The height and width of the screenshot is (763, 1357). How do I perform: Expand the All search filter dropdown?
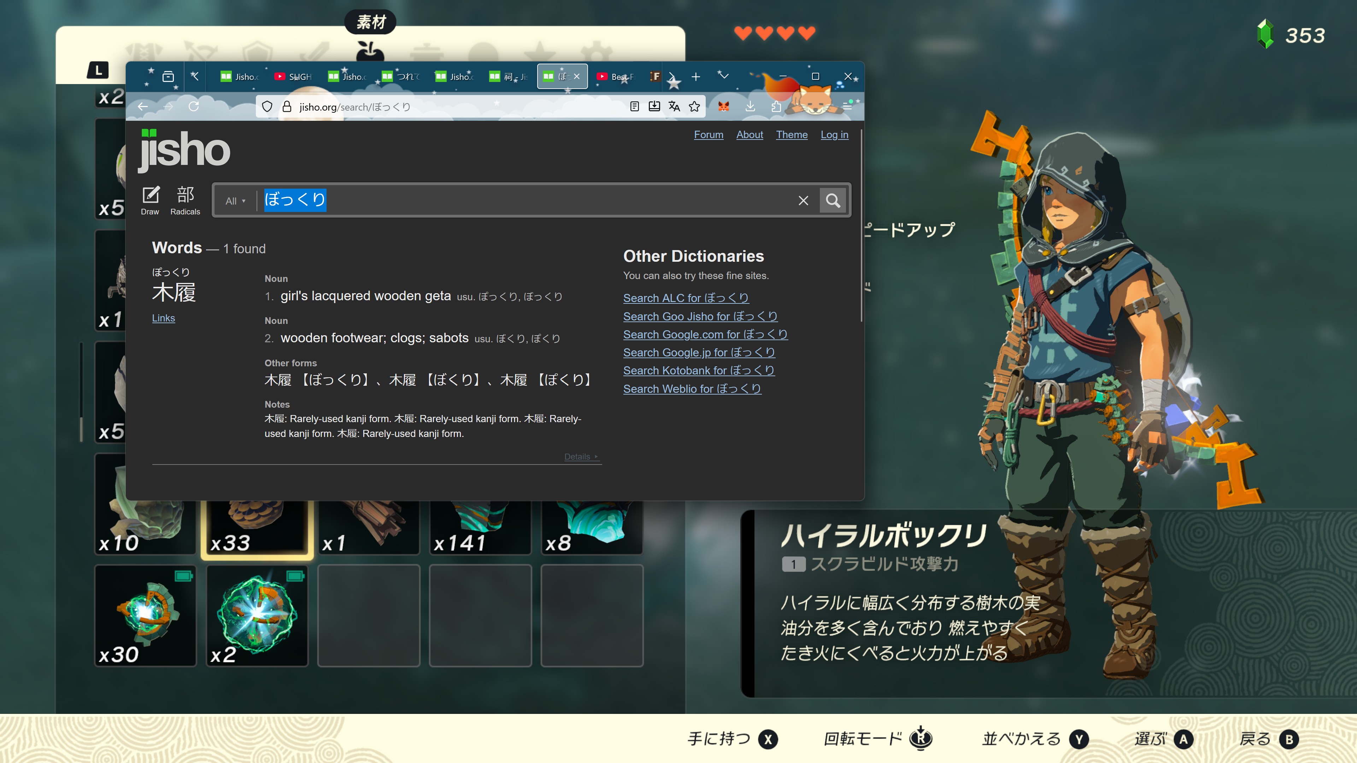(235, 201)
